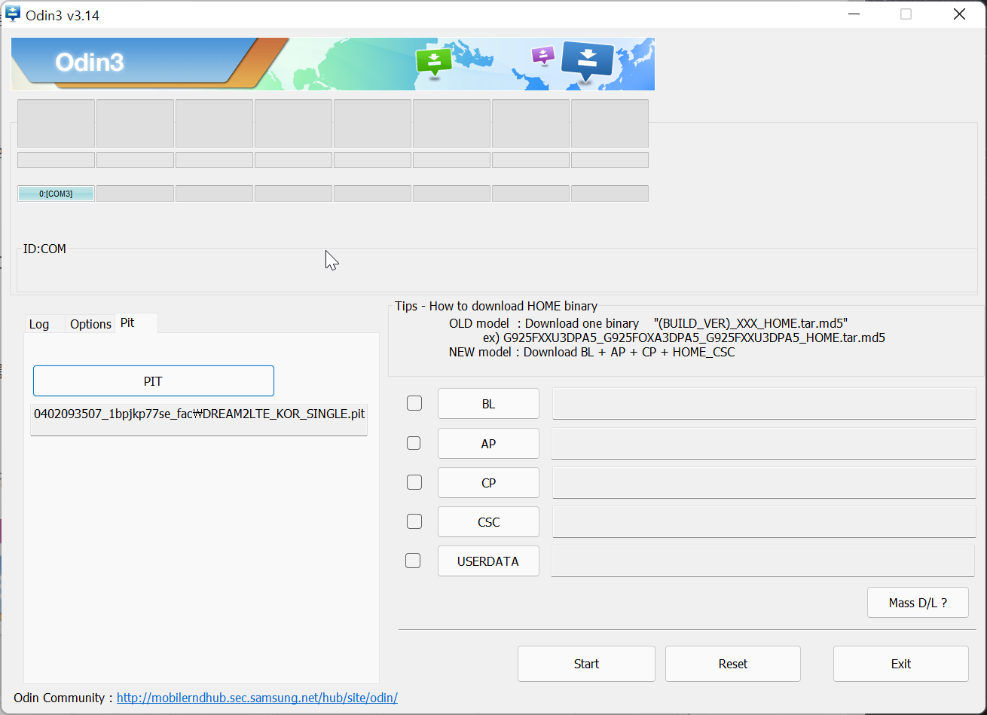Click the CP file path field
This screenshot has height=715, width=987.
(x=764, y=483)
